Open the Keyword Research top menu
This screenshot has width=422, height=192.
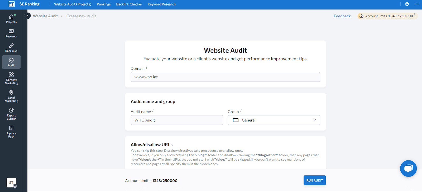162,4
